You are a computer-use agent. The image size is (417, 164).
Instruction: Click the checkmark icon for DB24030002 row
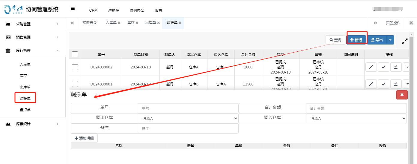[x=383, y=67]
